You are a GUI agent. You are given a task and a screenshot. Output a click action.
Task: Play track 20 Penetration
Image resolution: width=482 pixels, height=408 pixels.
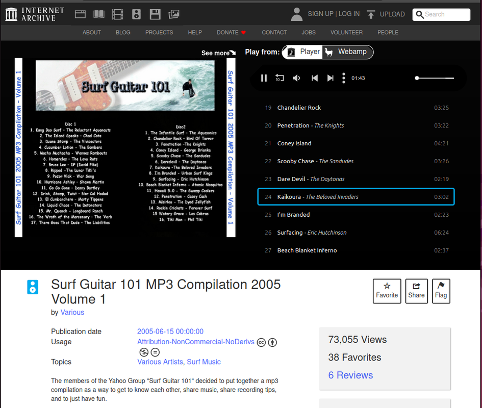point(357,125)
